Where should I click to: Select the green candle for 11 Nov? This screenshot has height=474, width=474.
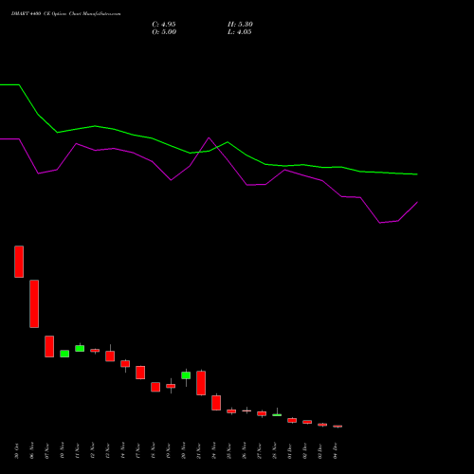click(80, 348)
